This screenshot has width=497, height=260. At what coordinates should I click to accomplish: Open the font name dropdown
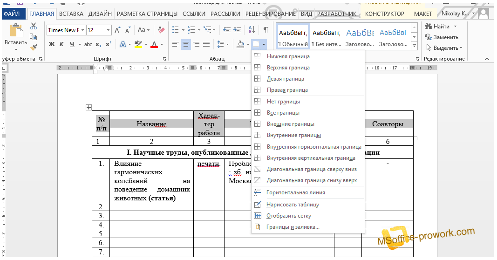click(x=83, y=30)
